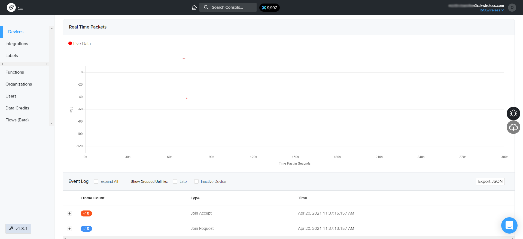523x239 pixels.
Task: Expand the Join Request event row
Action: (70, 229)
